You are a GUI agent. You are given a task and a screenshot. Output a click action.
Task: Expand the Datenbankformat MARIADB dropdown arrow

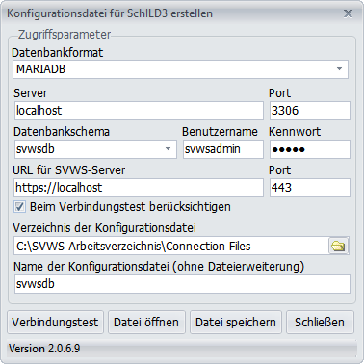339,69
